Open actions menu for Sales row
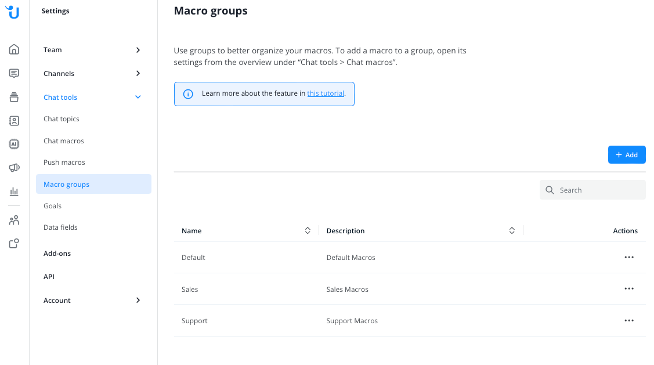The height and width of the screenshot is (365, 654). coord(628,288)
